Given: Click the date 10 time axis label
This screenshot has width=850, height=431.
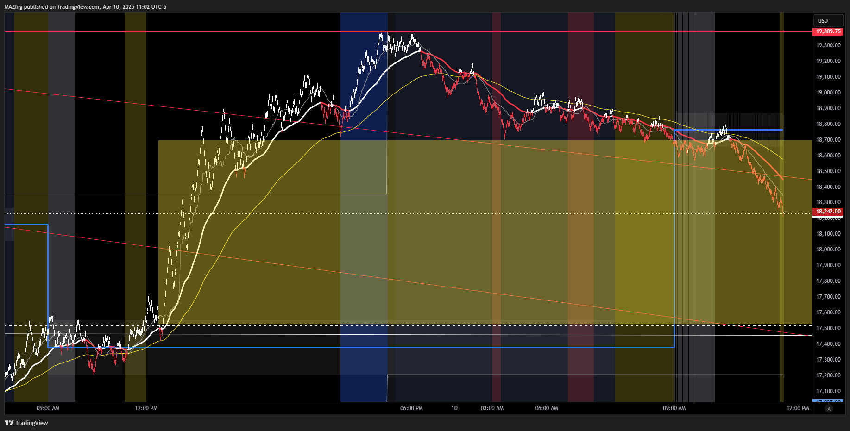Looking at the screenshot, I should point(454,408).
